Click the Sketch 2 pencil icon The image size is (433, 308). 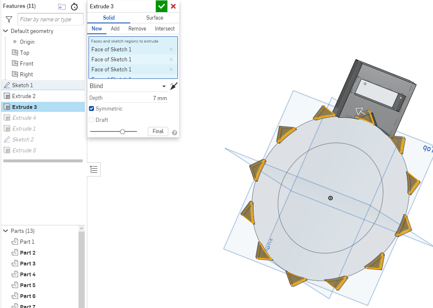coord(7,140)
